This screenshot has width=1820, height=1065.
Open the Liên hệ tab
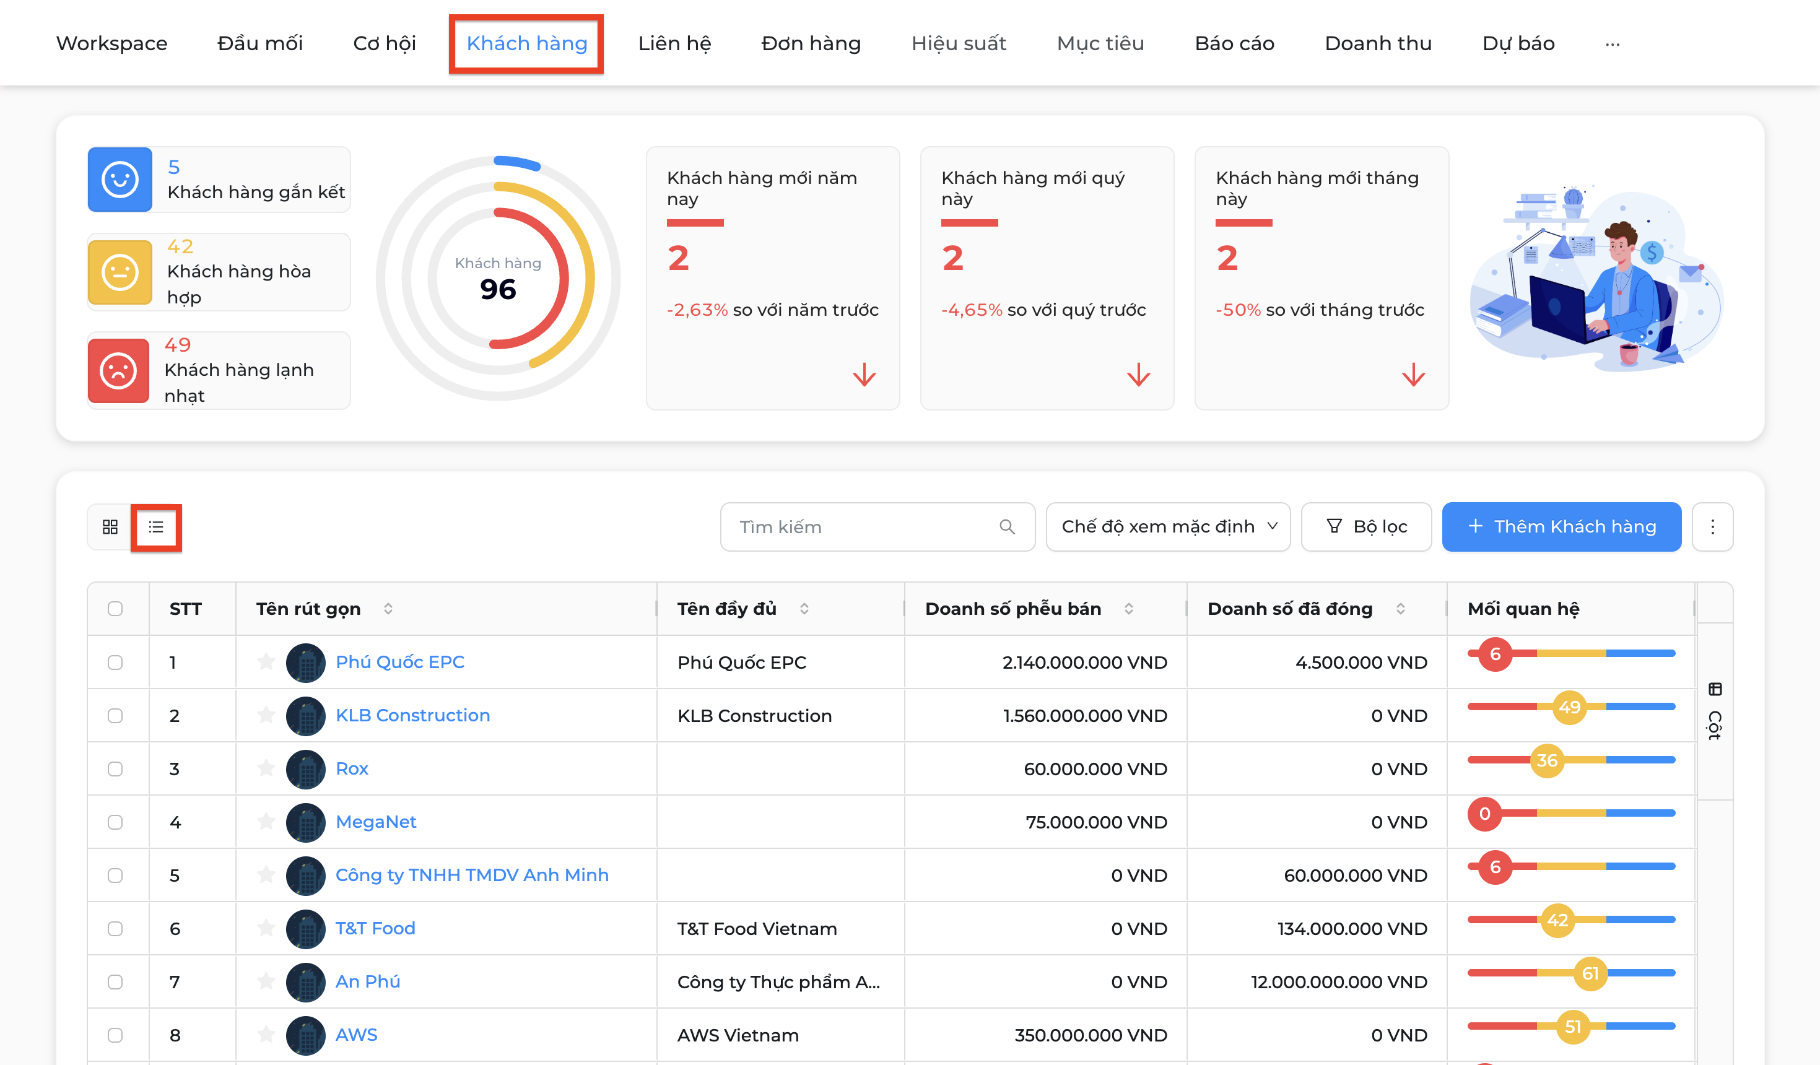674,43
